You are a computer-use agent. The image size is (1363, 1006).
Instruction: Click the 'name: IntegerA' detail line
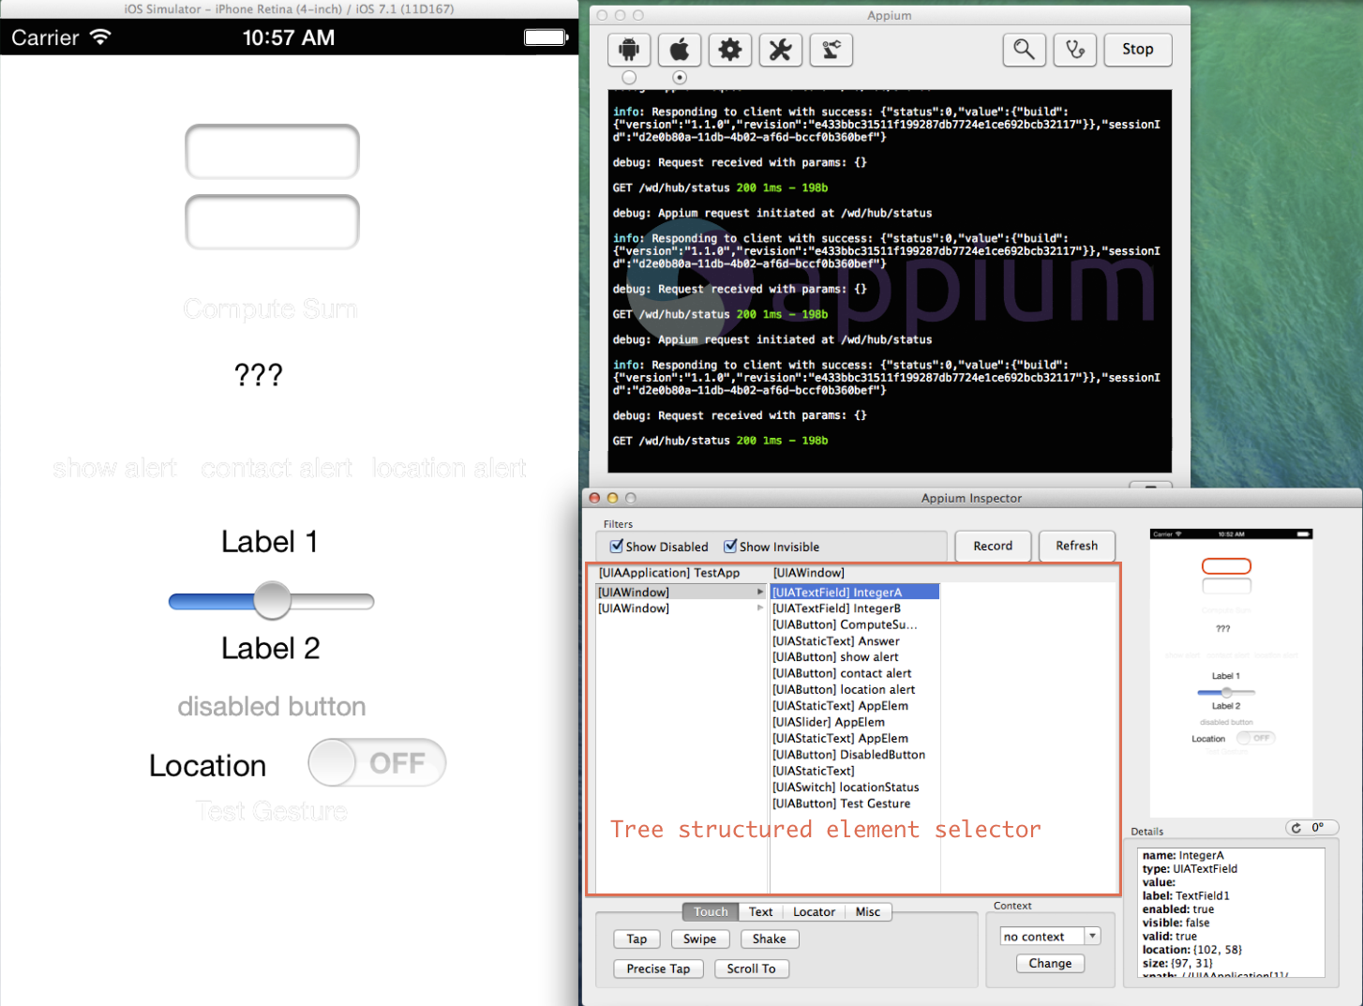pyautogui.click(x=1183, y=855)
